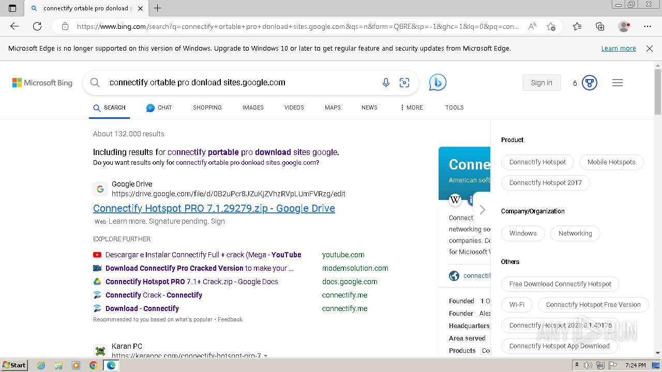Launch Internet Explorer from taskbar
662x372 pixels.
point(41,365)
